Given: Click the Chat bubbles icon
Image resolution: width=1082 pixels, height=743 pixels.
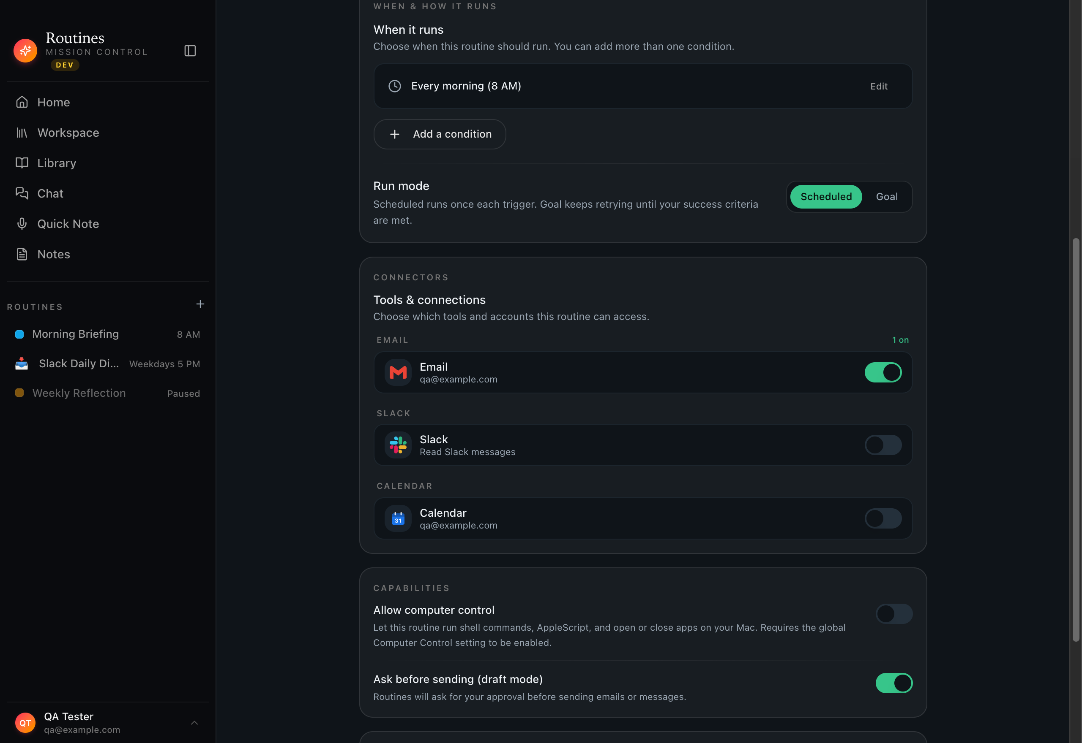Looking at the screenshot, I should click(22, 193).
